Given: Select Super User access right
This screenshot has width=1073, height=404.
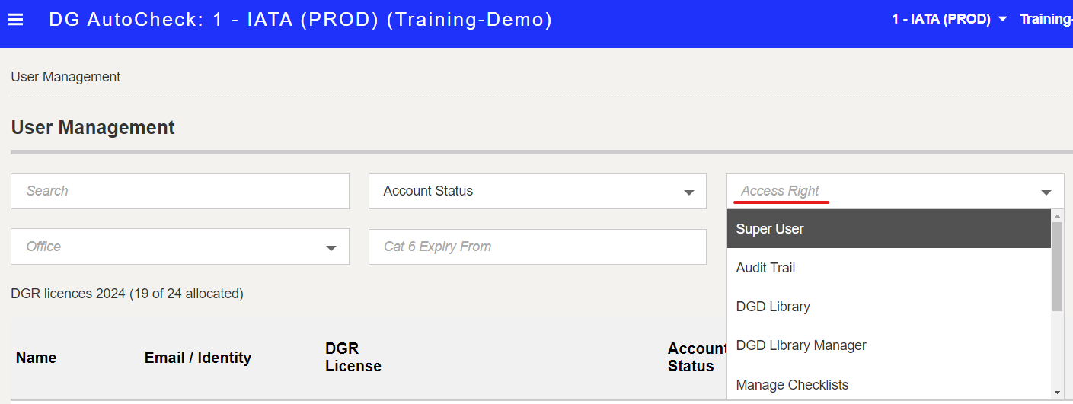Looking at the screenshot, I should click(x=889, y=229).
